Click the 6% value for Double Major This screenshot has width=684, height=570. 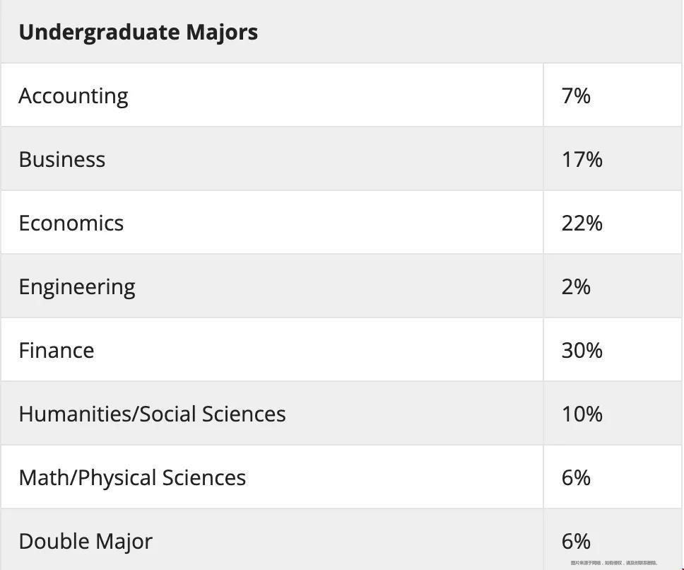tap(576, 541)
